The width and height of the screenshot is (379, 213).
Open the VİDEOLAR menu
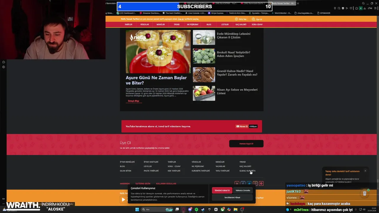[x=144, y=25]
